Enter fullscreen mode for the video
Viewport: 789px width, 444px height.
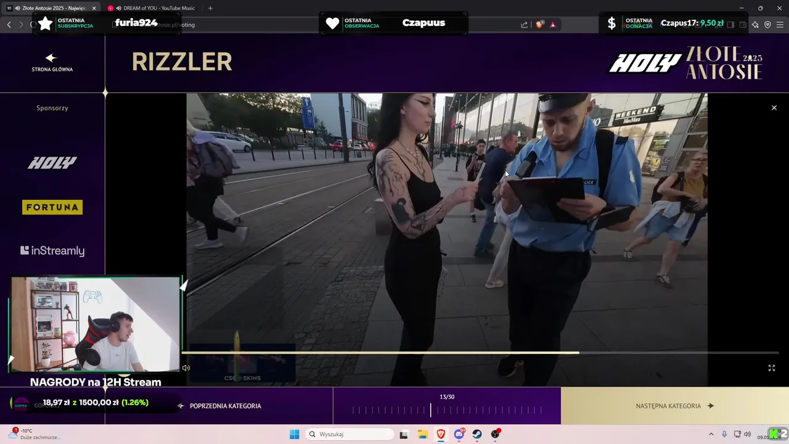pos(771,368)
